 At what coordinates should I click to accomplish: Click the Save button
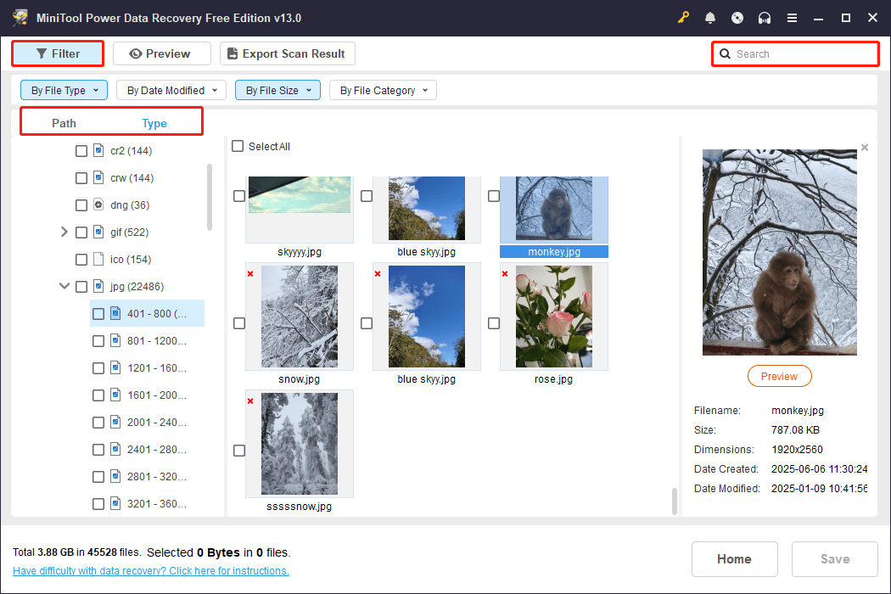point(835,558)
